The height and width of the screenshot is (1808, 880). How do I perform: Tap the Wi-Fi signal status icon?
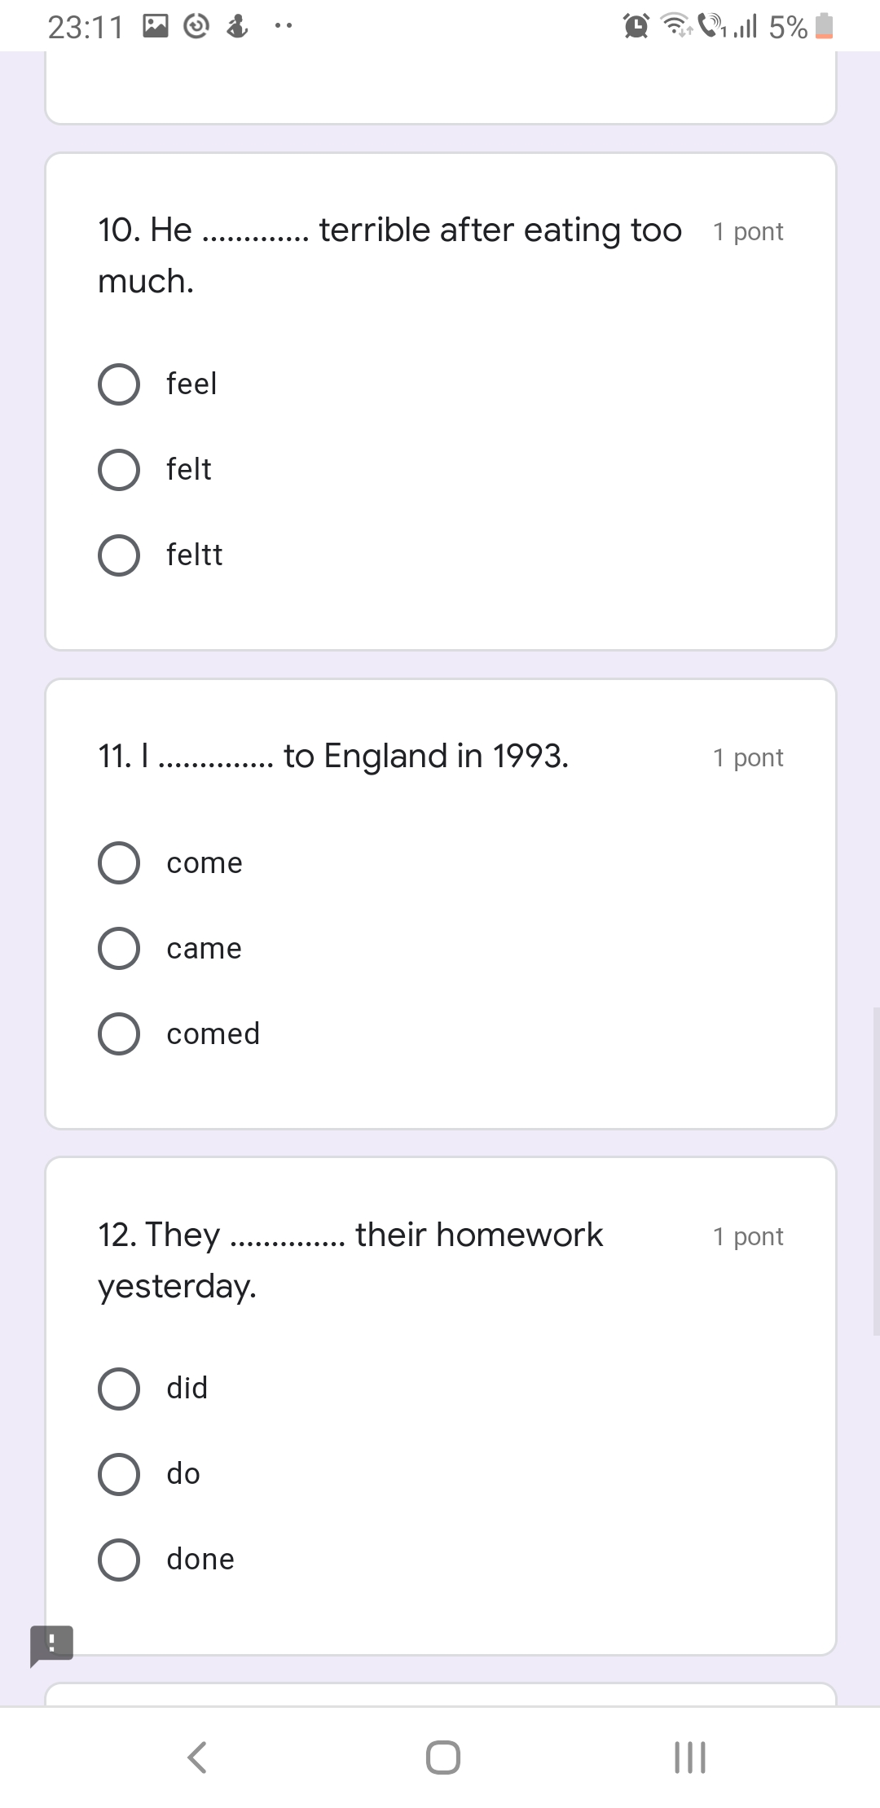coord(675,27)
